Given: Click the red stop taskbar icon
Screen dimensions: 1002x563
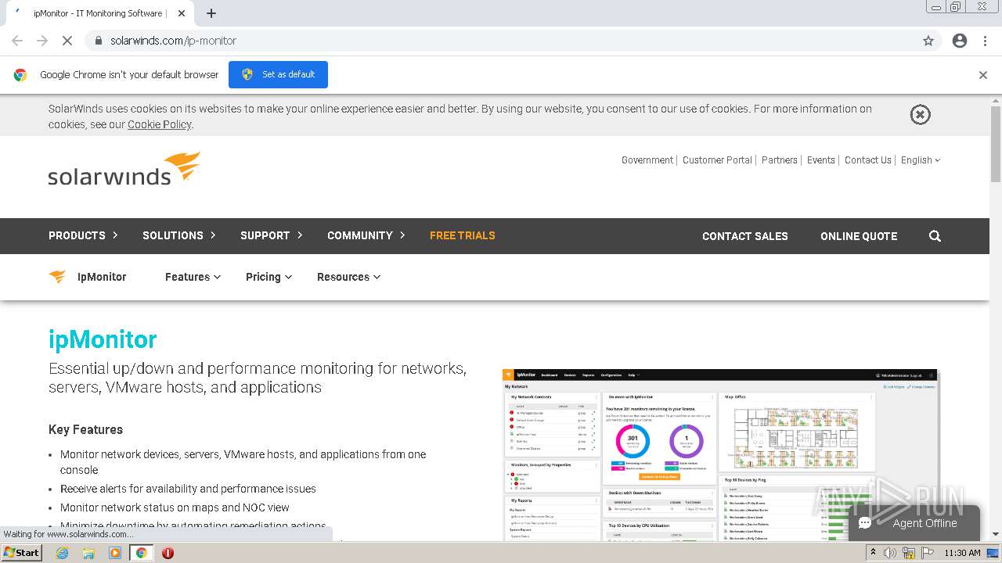Looking at the screenshot, I should pos(168,553).
